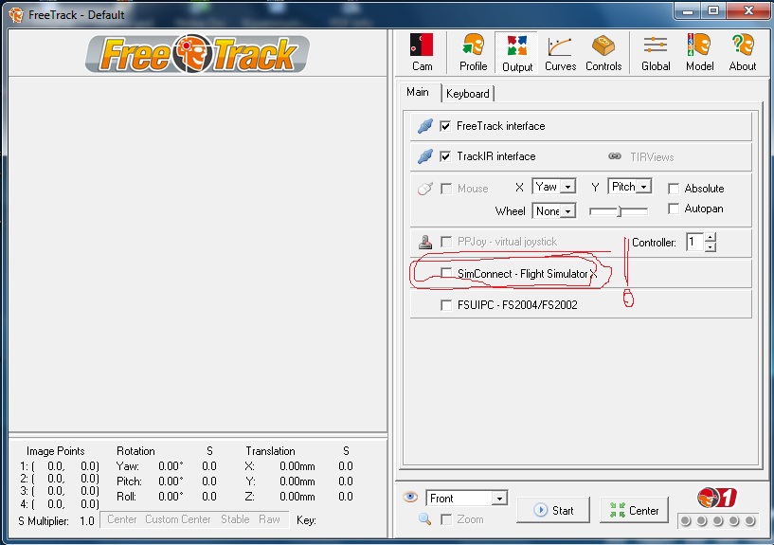This screenshot has height=545, width=774.
Task: Click the eye view icon
Action: 410,497
